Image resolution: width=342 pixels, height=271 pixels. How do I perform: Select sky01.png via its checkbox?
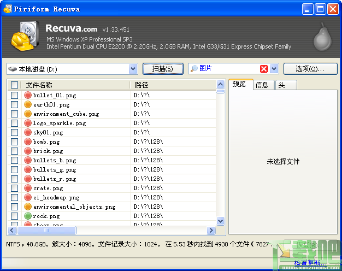[x=14, y=132]
